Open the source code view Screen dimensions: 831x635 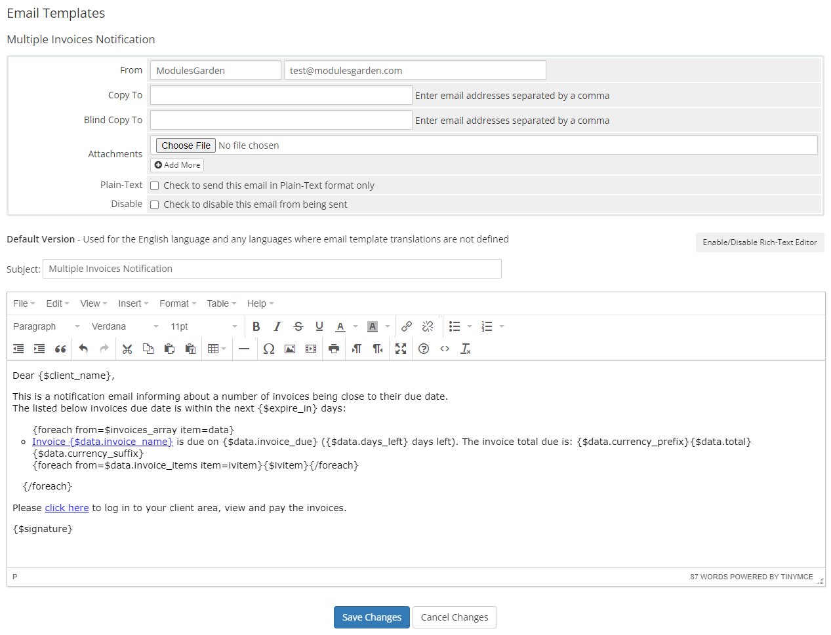(444, 348)
